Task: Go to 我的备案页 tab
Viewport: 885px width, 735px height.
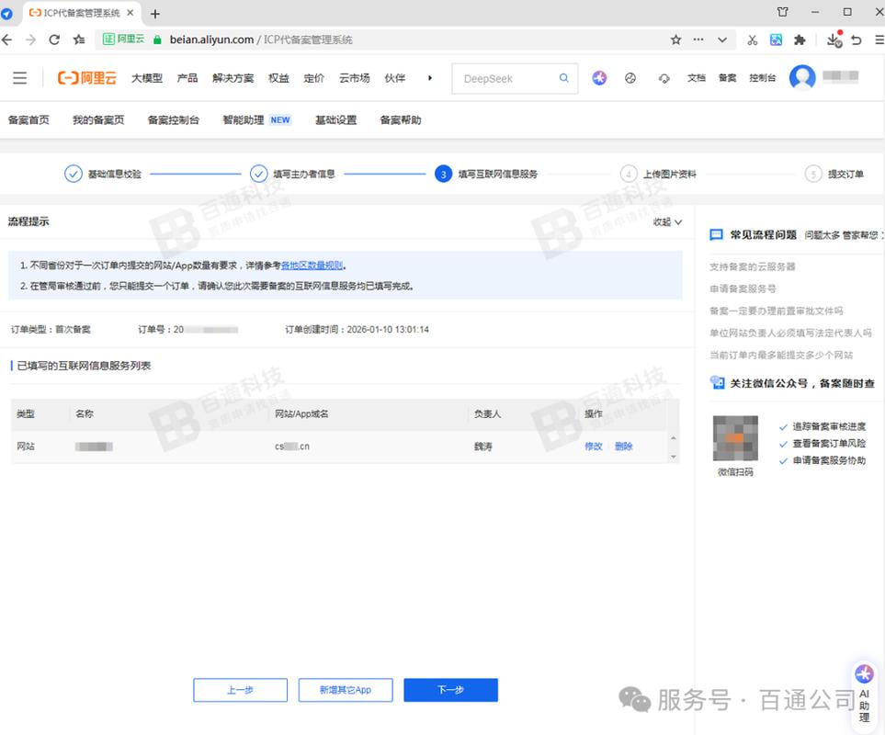Action: [x=98, y=119]
